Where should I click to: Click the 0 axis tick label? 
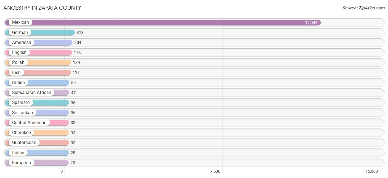62,171
